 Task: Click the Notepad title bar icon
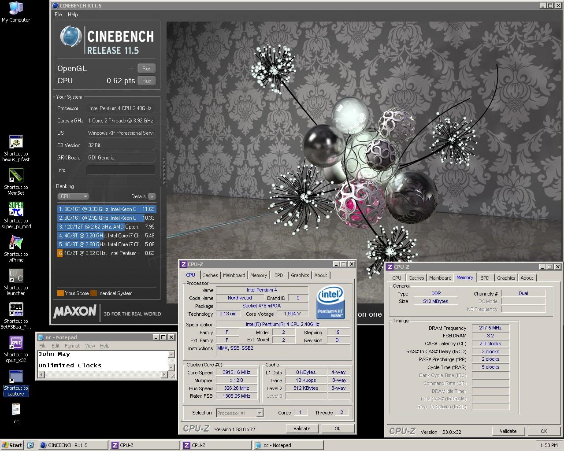[41, 337]
